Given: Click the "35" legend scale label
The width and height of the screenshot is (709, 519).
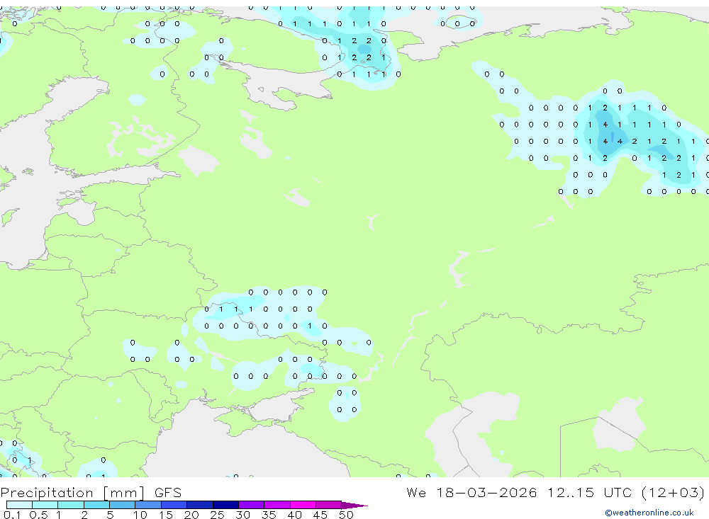Looking at the screenshot, I should click(269, 515).
